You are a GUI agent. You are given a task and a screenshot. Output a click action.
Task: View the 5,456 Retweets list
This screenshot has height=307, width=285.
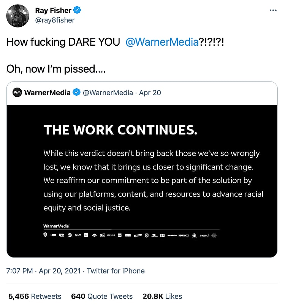(35, 296)
